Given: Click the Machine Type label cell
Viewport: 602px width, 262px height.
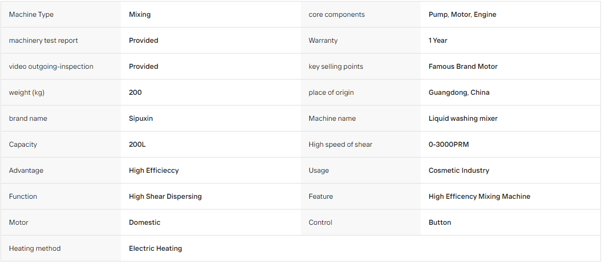Looking at the screenshot, I should click(61, 15).
